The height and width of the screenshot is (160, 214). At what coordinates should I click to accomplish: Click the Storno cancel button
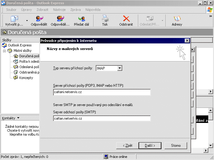point(176,146)
